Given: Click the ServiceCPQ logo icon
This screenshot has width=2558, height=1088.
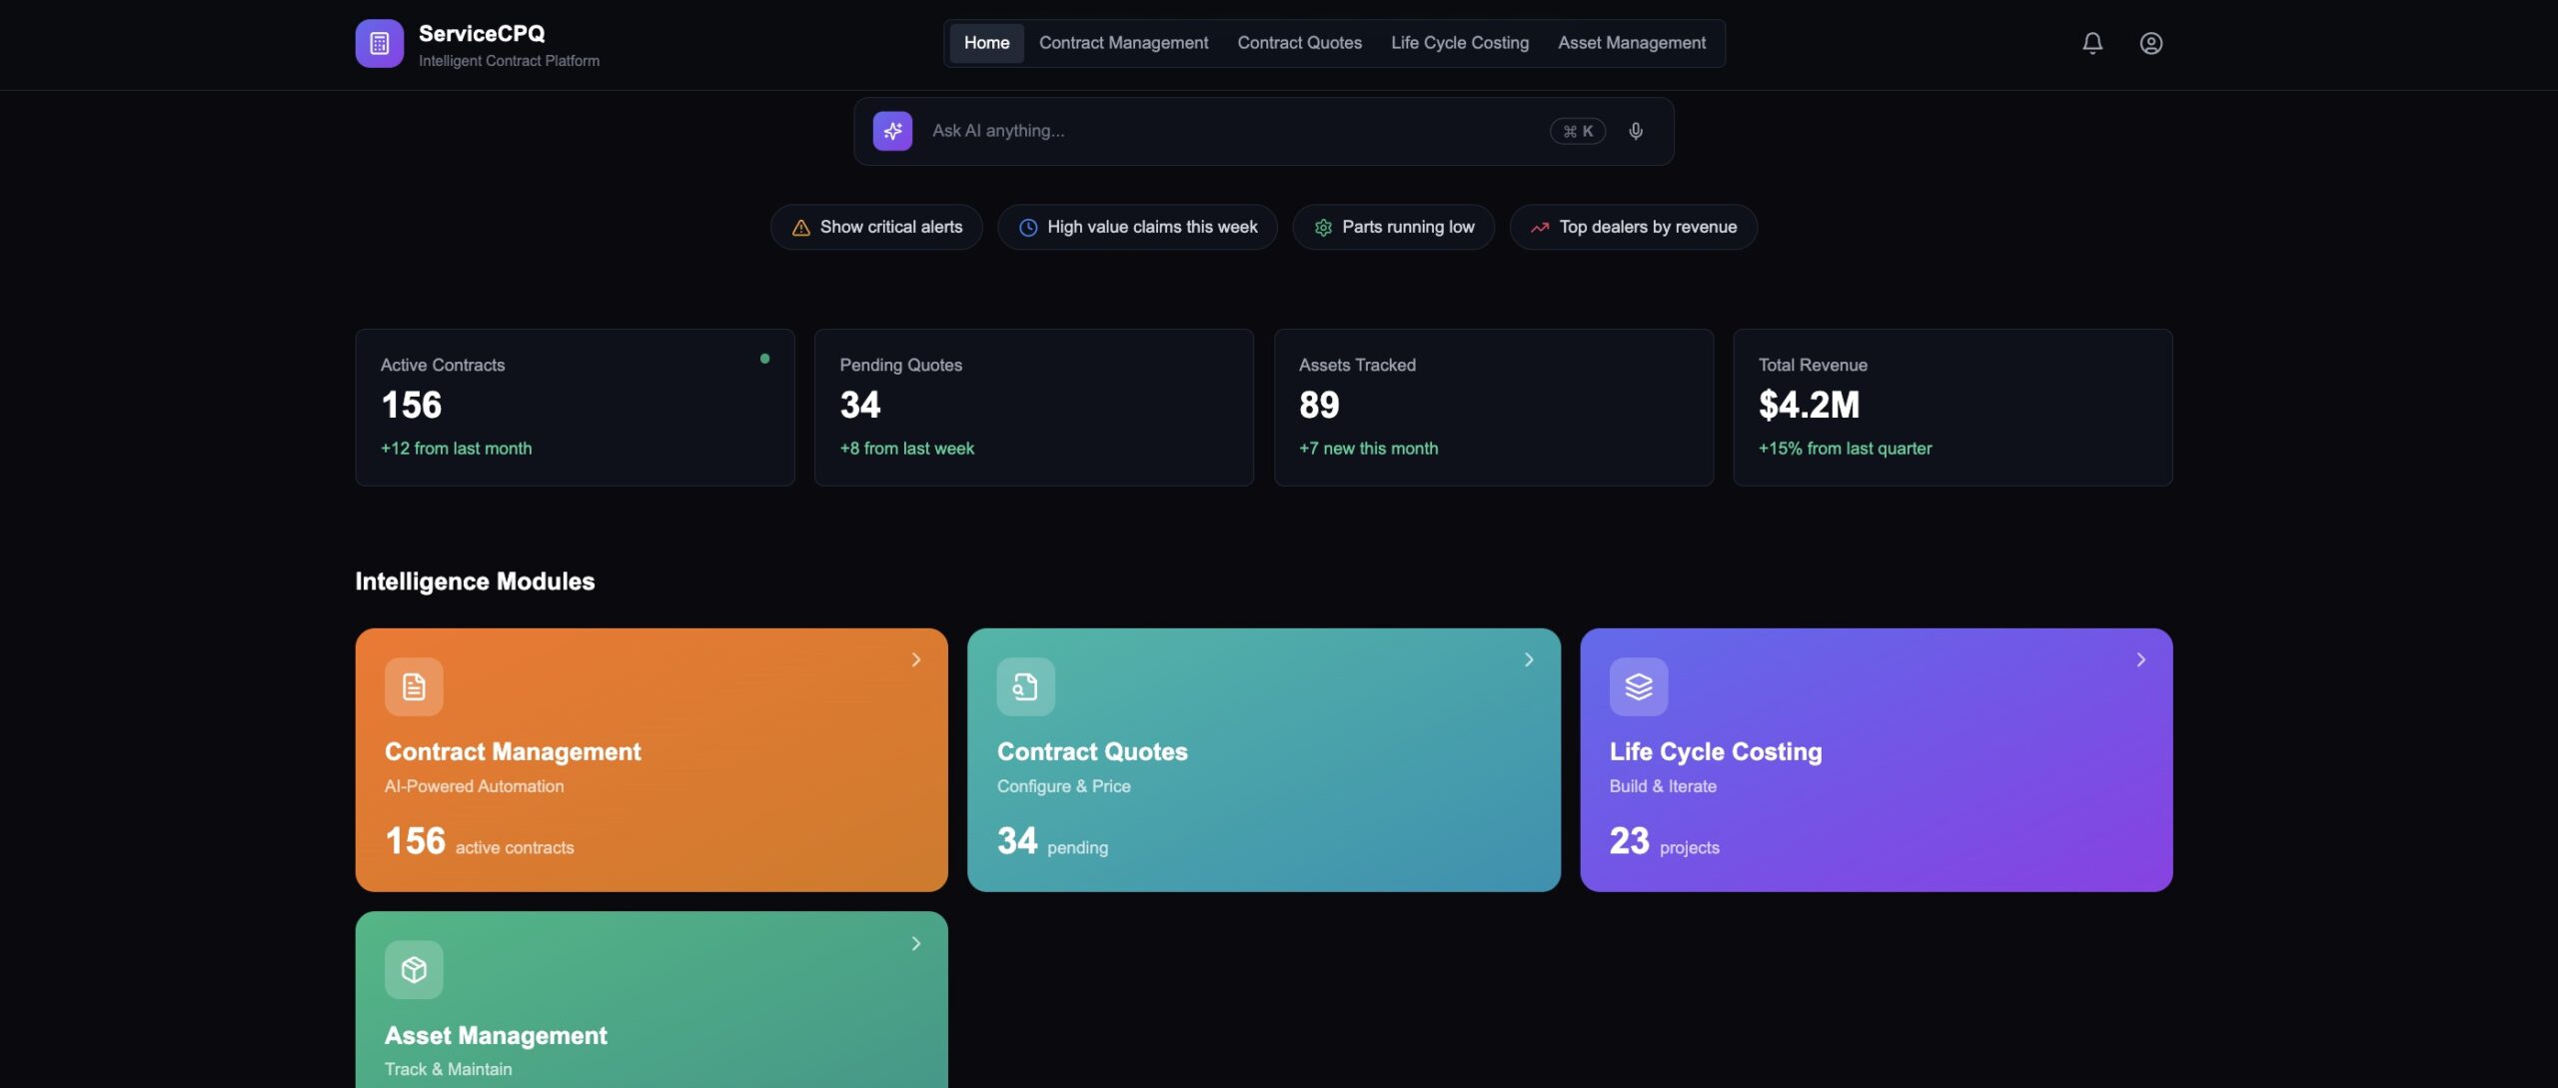Looking at the screenshot, I should [x=379, y=43].
